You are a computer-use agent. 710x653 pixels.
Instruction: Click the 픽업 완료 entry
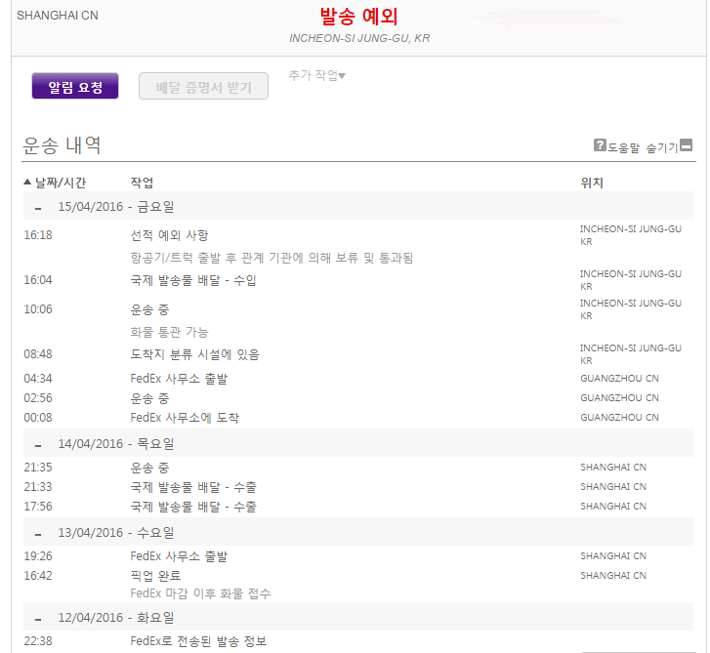(155, 576)
